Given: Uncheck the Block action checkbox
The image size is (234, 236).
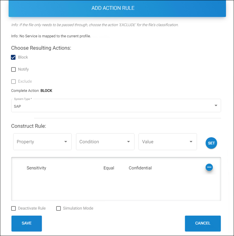Looking at the screenshot, I should click(13, 57).
